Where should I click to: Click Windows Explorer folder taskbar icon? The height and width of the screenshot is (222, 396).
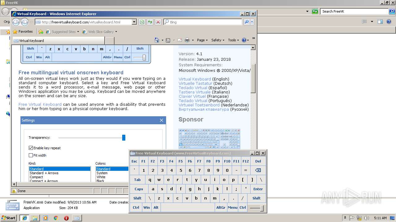click(35, 218)
